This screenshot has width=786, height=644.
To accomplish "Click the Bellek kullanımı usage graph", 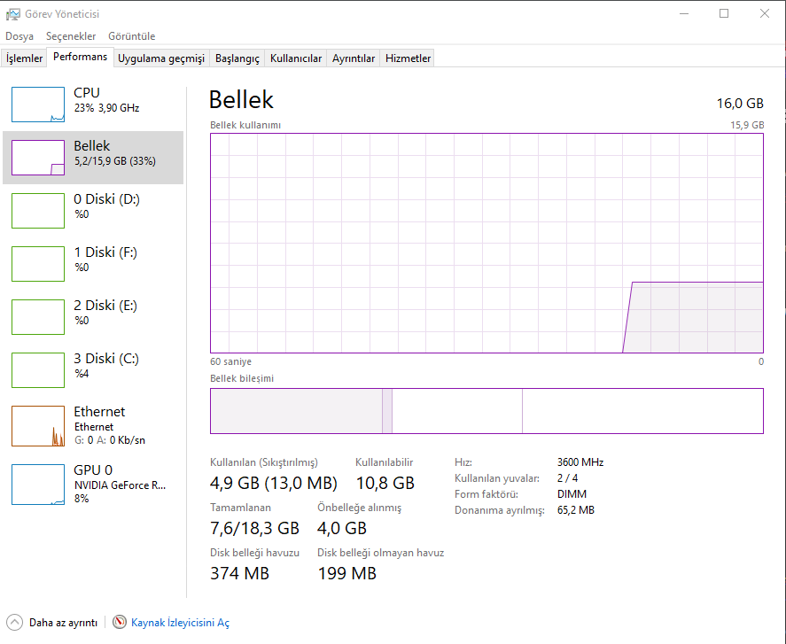I will 486,243.
